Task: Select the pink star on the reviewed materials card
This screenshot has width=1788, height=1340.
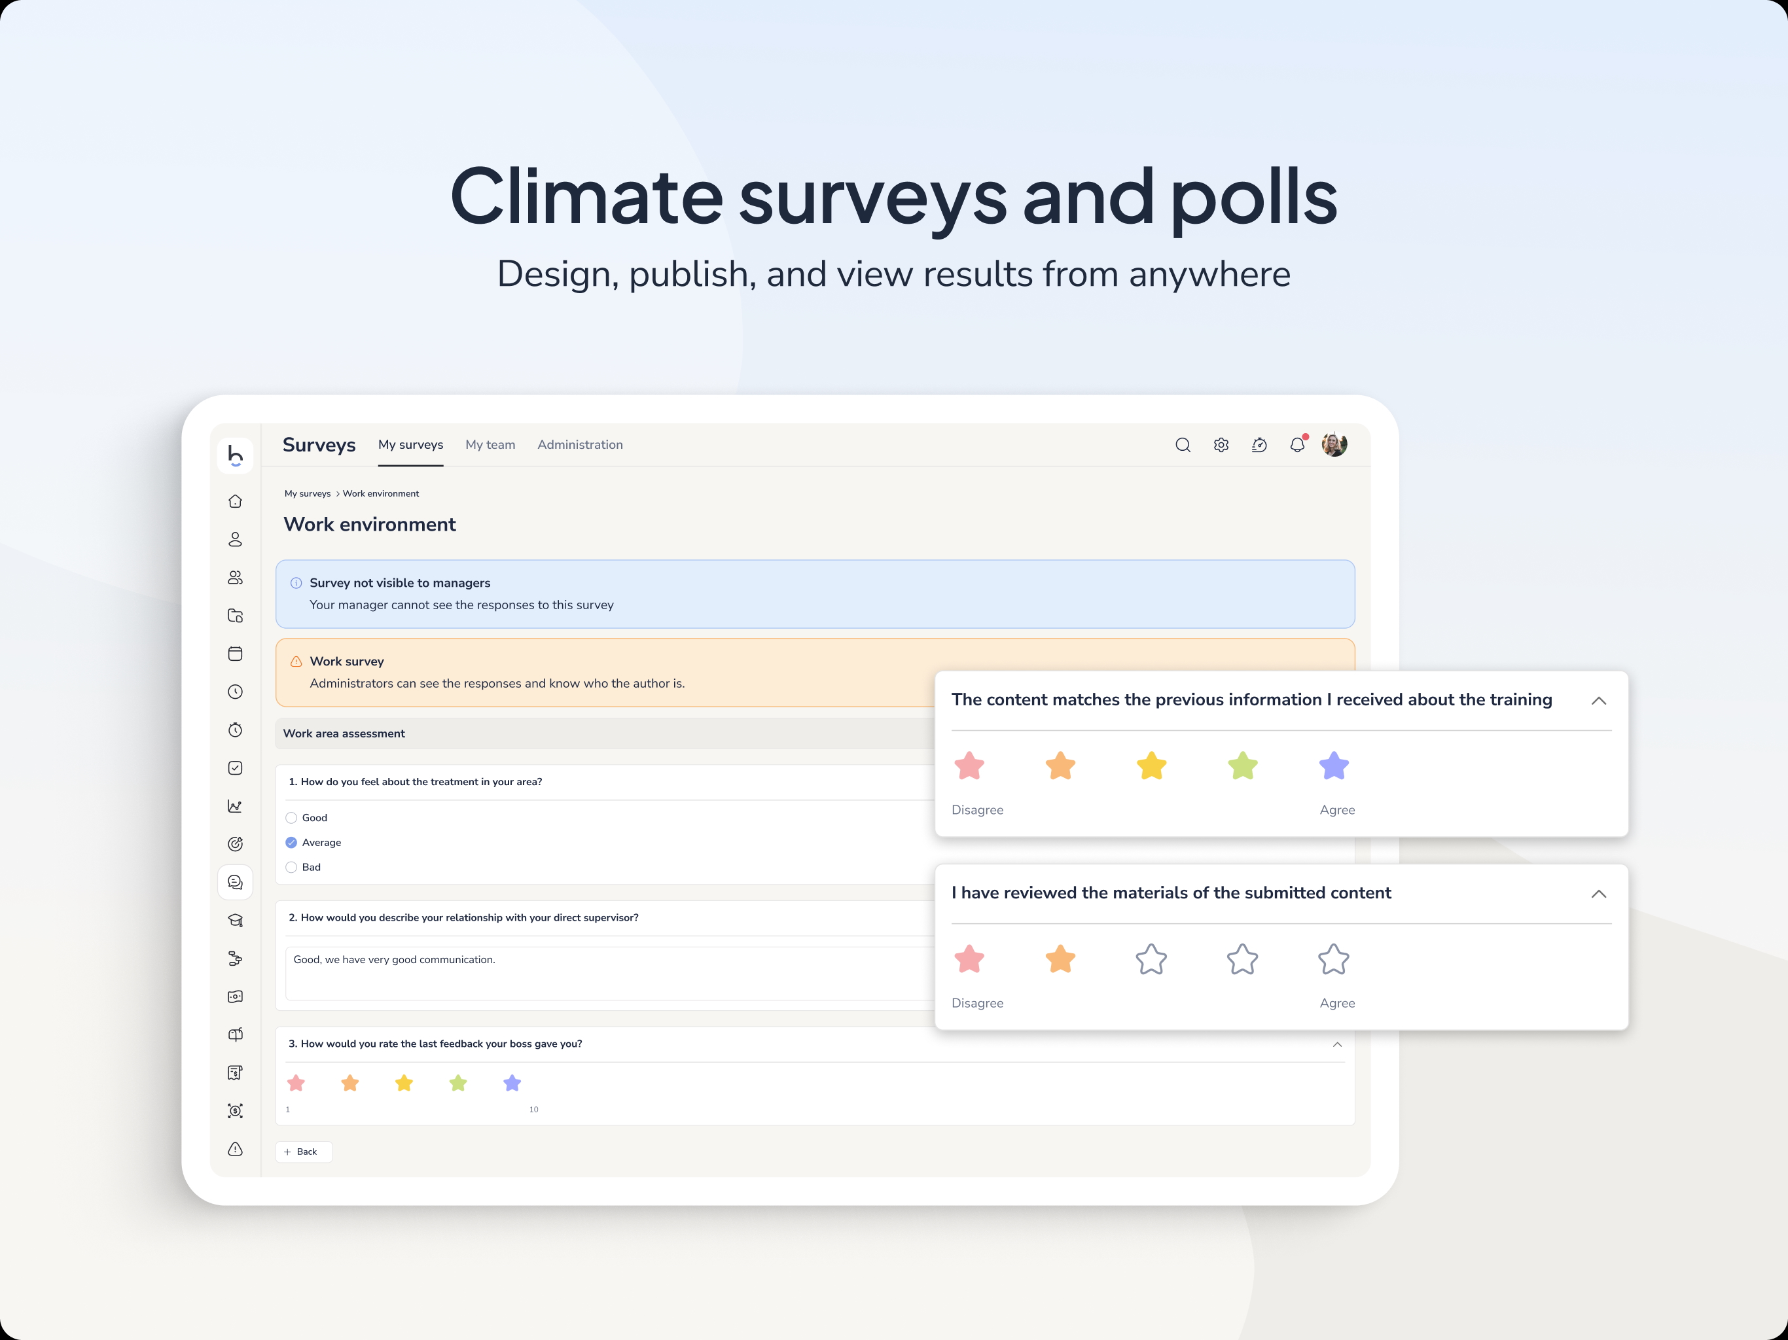Action: pyautogui.click(x=969, y=959)
